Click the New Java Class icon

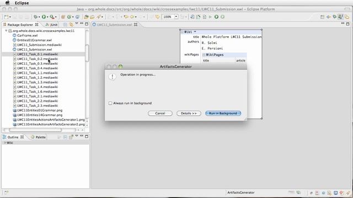pos(69,17)
